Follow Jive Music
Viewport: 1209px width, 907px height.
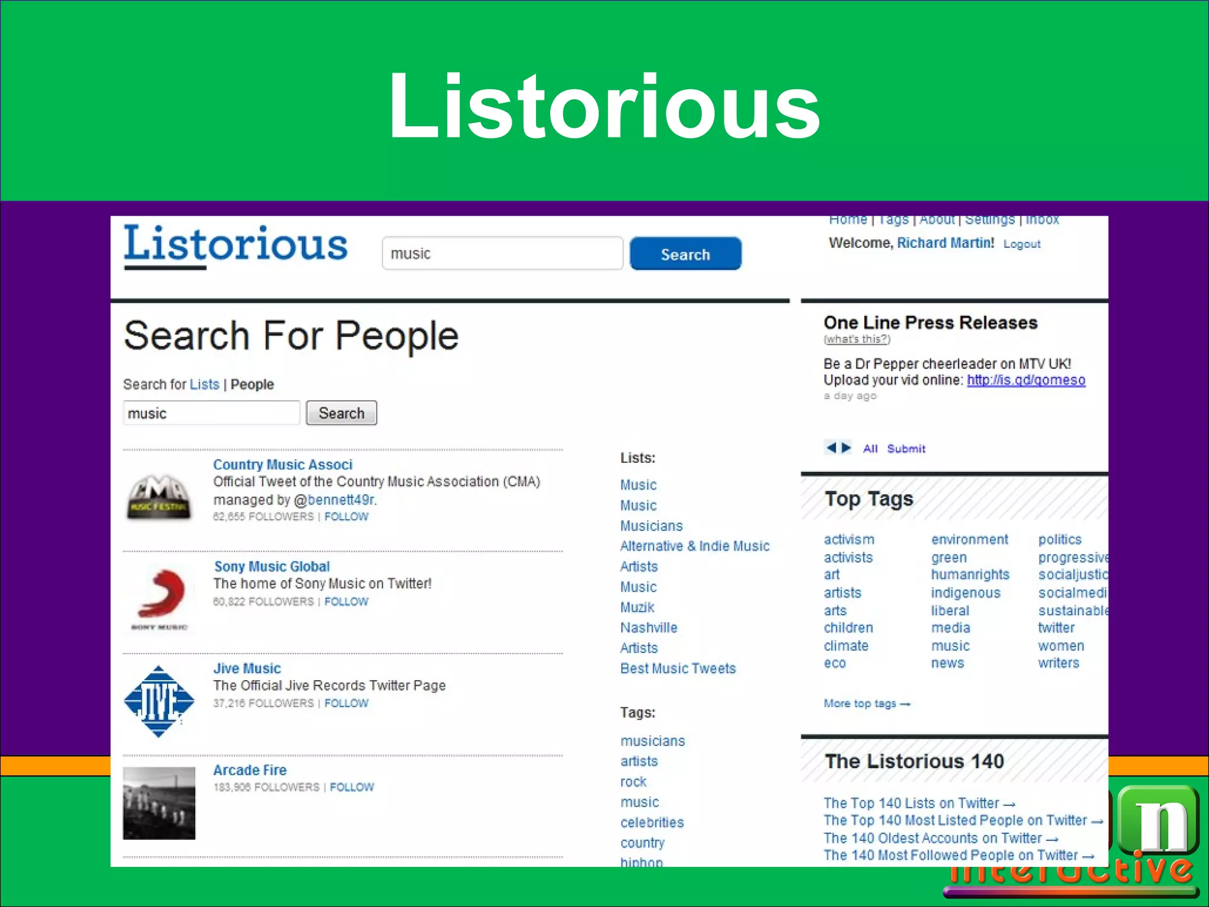(x=347, y=703)
